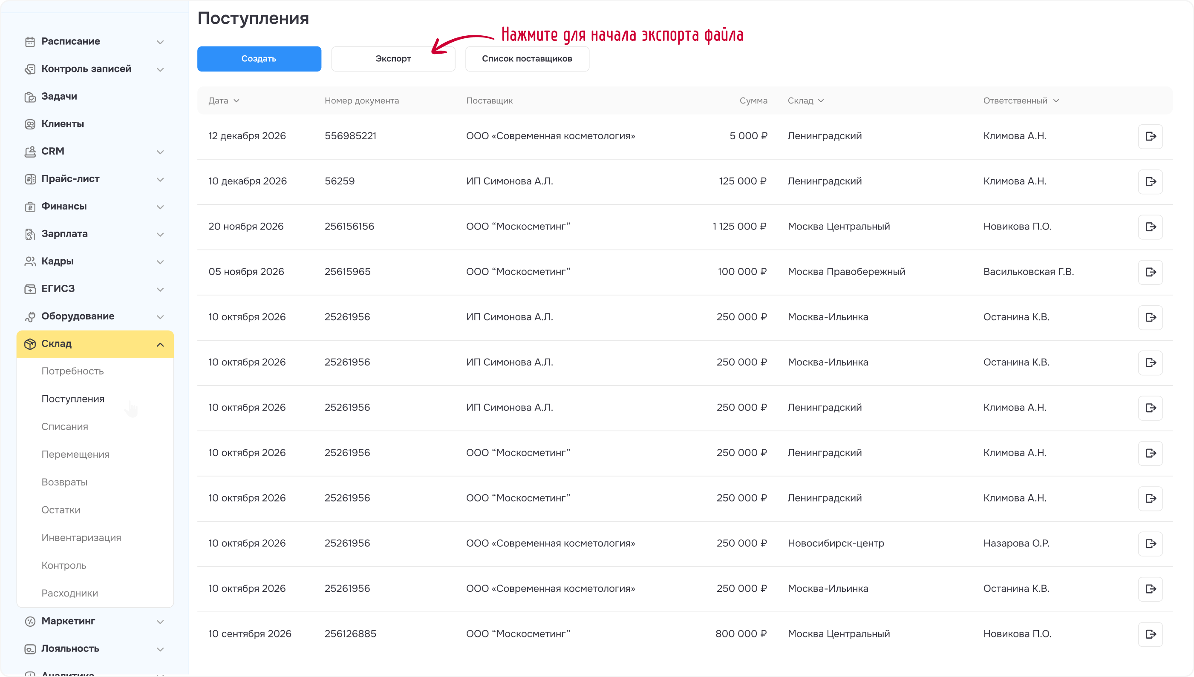Click the CRM sidebar icon
The width and height of the screenshot is (1194, 677).
(30, 152)
